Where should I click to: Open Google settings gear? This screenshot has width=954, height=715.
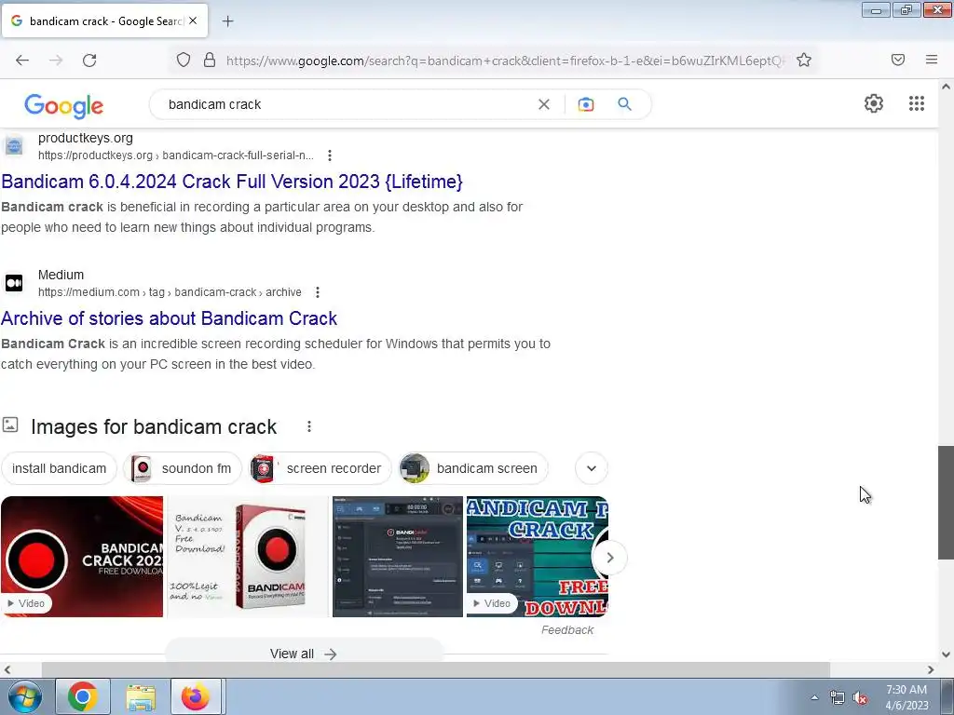(874, 103)
